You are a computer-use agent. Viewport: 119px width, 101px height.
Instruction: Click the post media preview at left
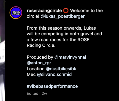2,50
